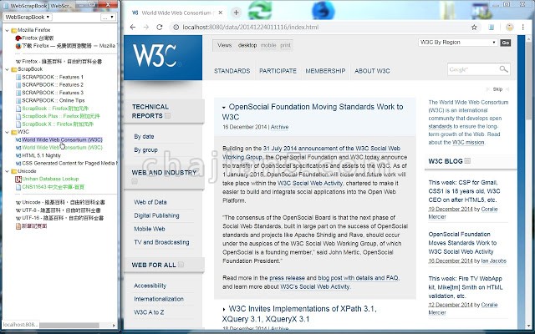
Task: Open a new browser tab
Action: 236,13
